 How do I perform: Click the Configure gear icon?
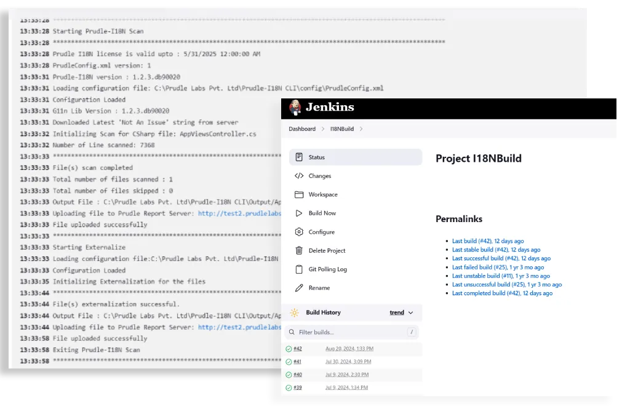[x=299, y=232]
